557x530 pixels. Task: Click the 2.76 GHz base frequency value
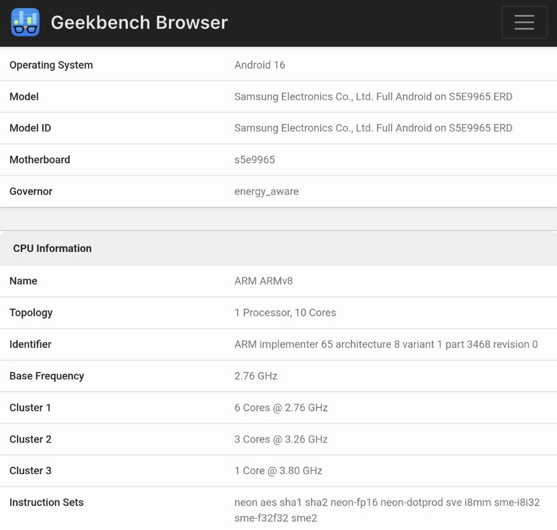click(x=256, y=376)
